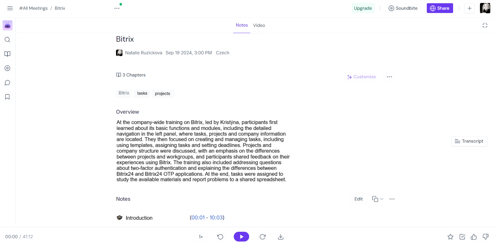Open the Transcript panel
This screenshot has width=495, height=248.
(x=469, y=141)
